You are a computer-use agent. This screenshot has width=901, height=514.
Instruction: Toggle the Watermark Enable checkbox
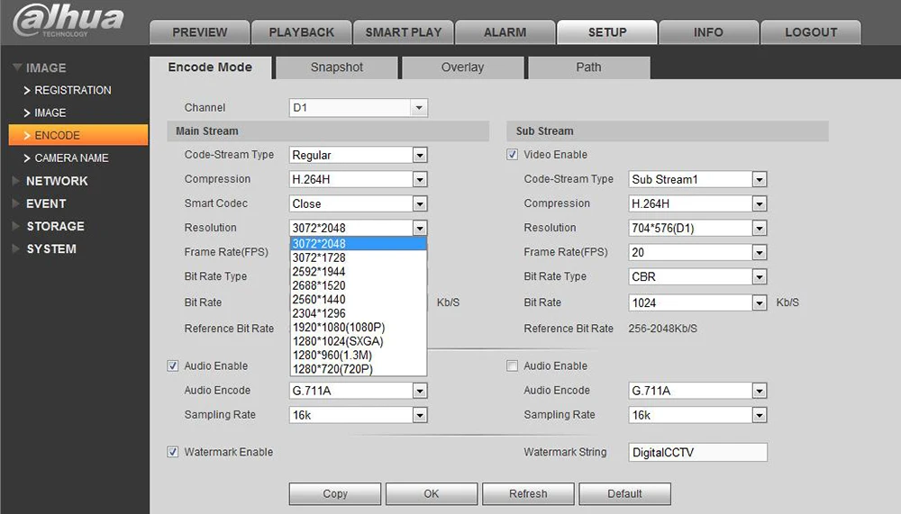click(x=172, y=452)
